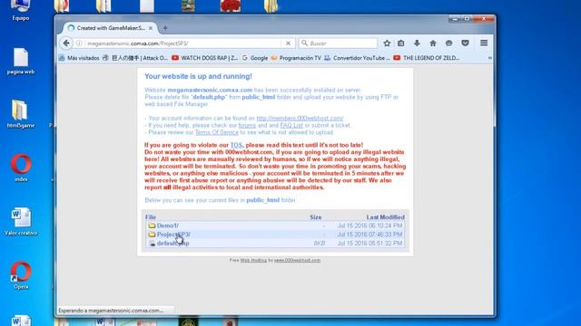Click Demo1 folder icon in file list
This screenshot has width=581, height=326.
[x=152, y=225]
